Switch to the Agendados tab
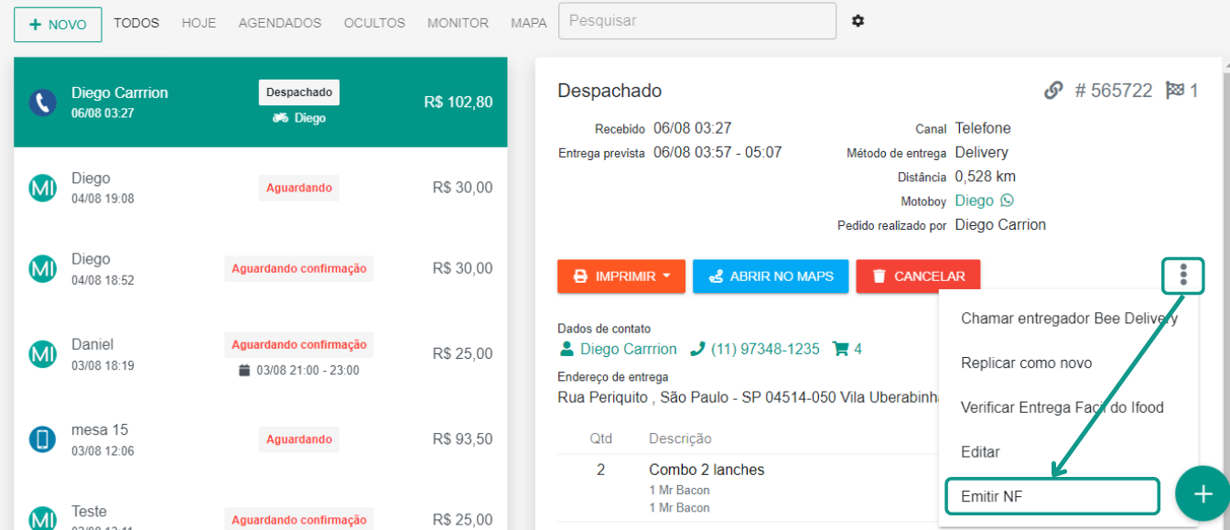1230x530 pixels. tap(280, 23)
